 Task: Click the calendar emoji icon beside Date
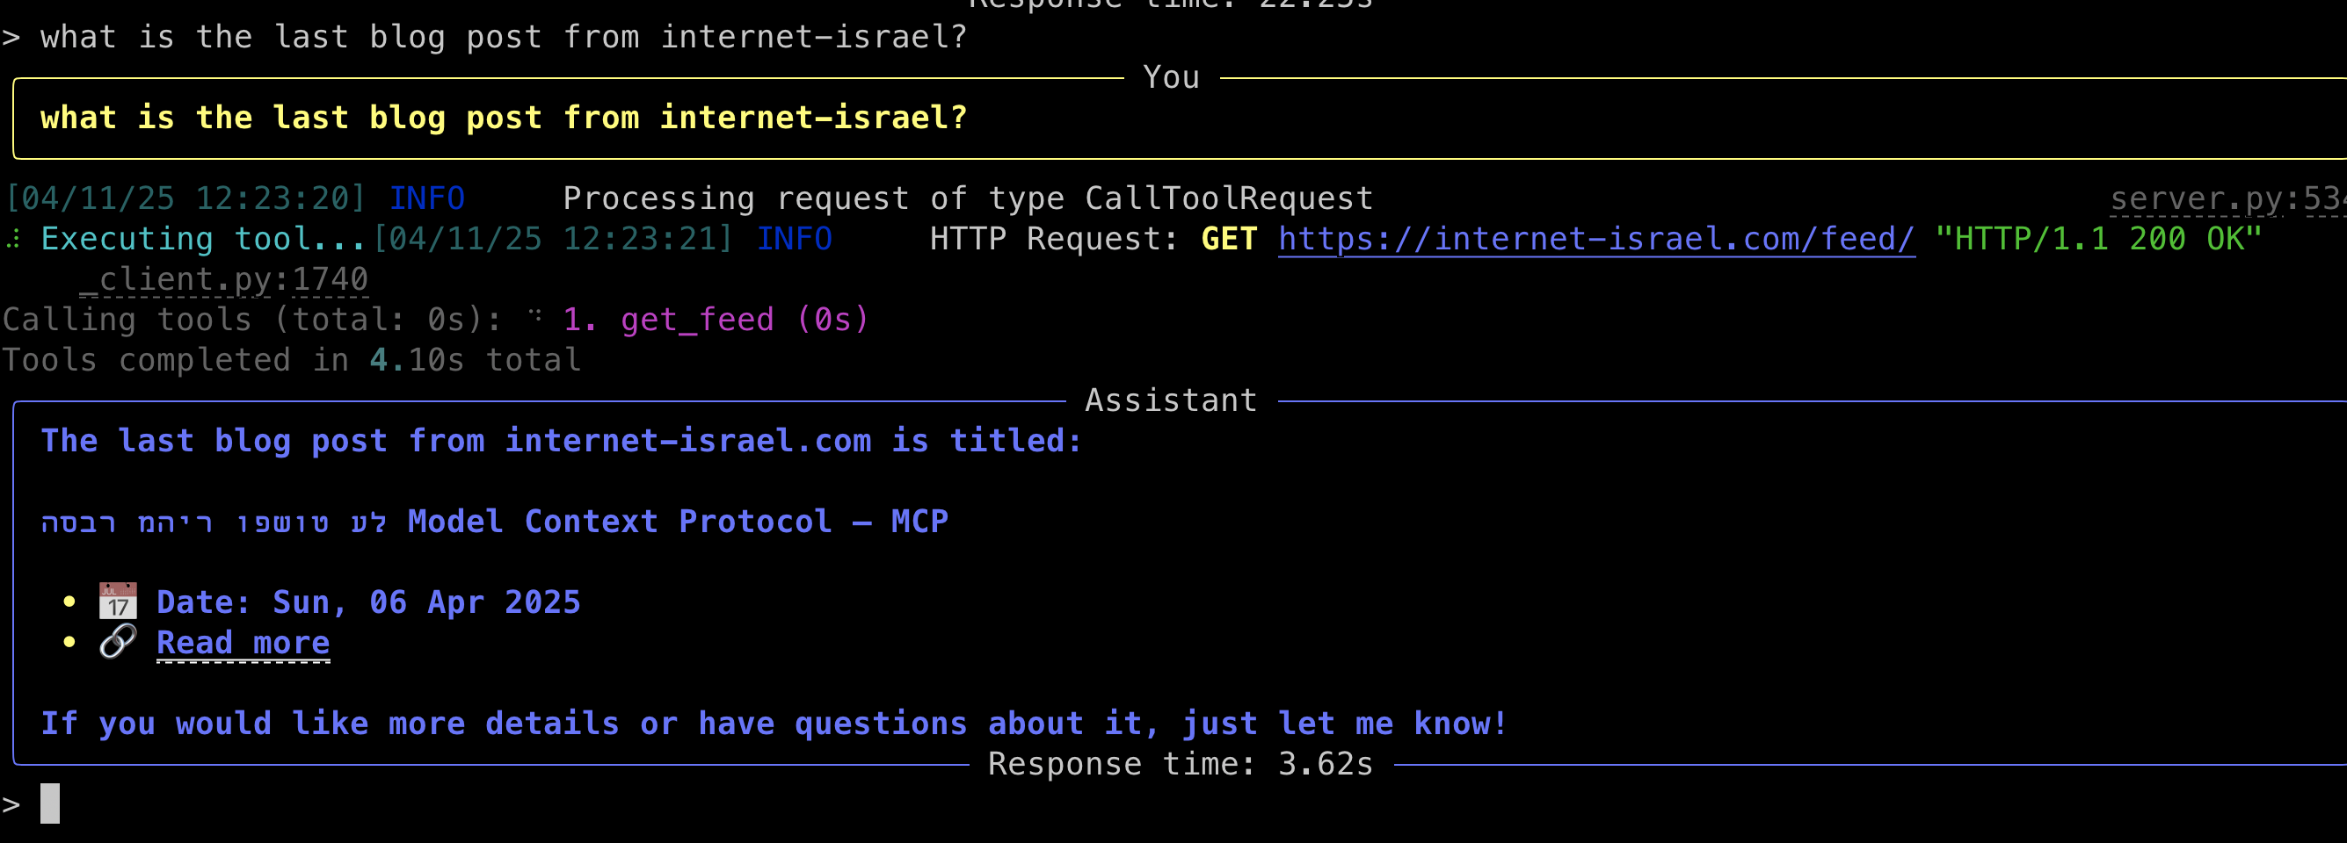(x=118, y=602)
